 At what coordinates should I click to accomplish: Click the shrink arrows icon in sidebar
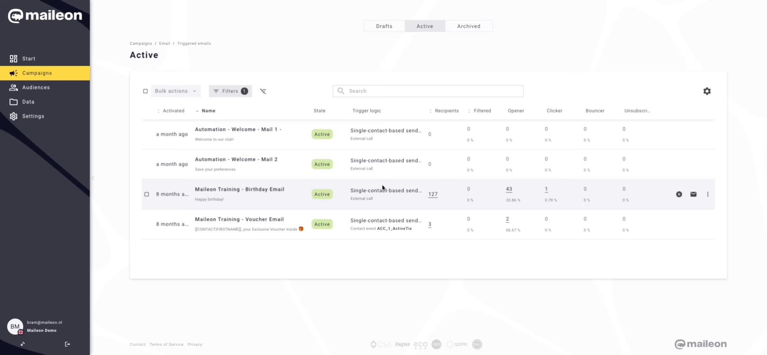point(23,344)
